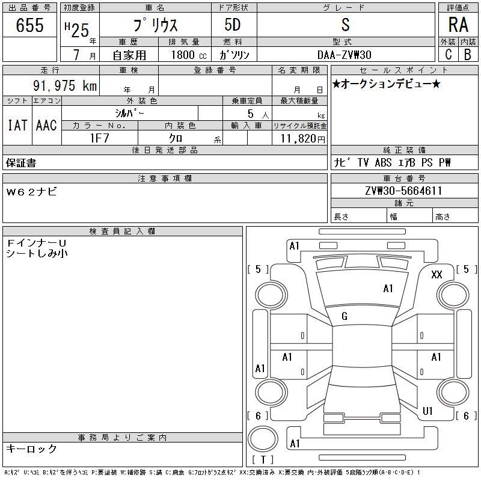
Task: Select the door type value 5D
Action: (x=233, y=25)
